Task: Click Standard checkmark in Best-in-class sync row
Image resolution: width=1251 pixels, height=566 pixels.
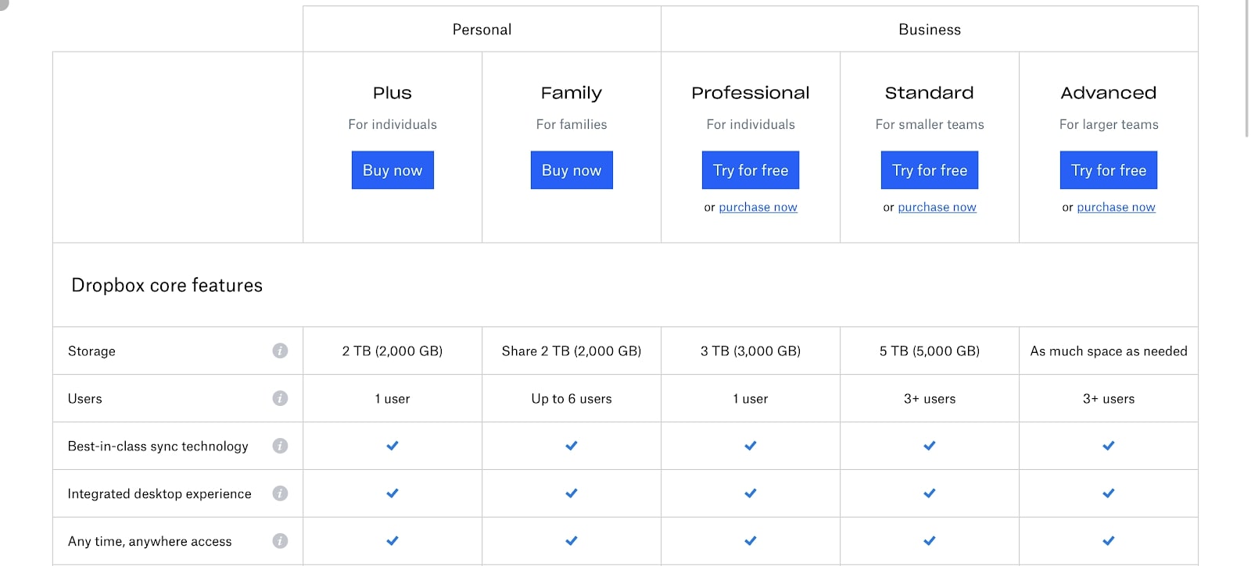Action: point(930,446)
